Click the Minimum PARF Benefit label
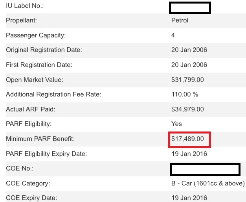This screenshot has height=202, width=246. click(x=40, y=139)
